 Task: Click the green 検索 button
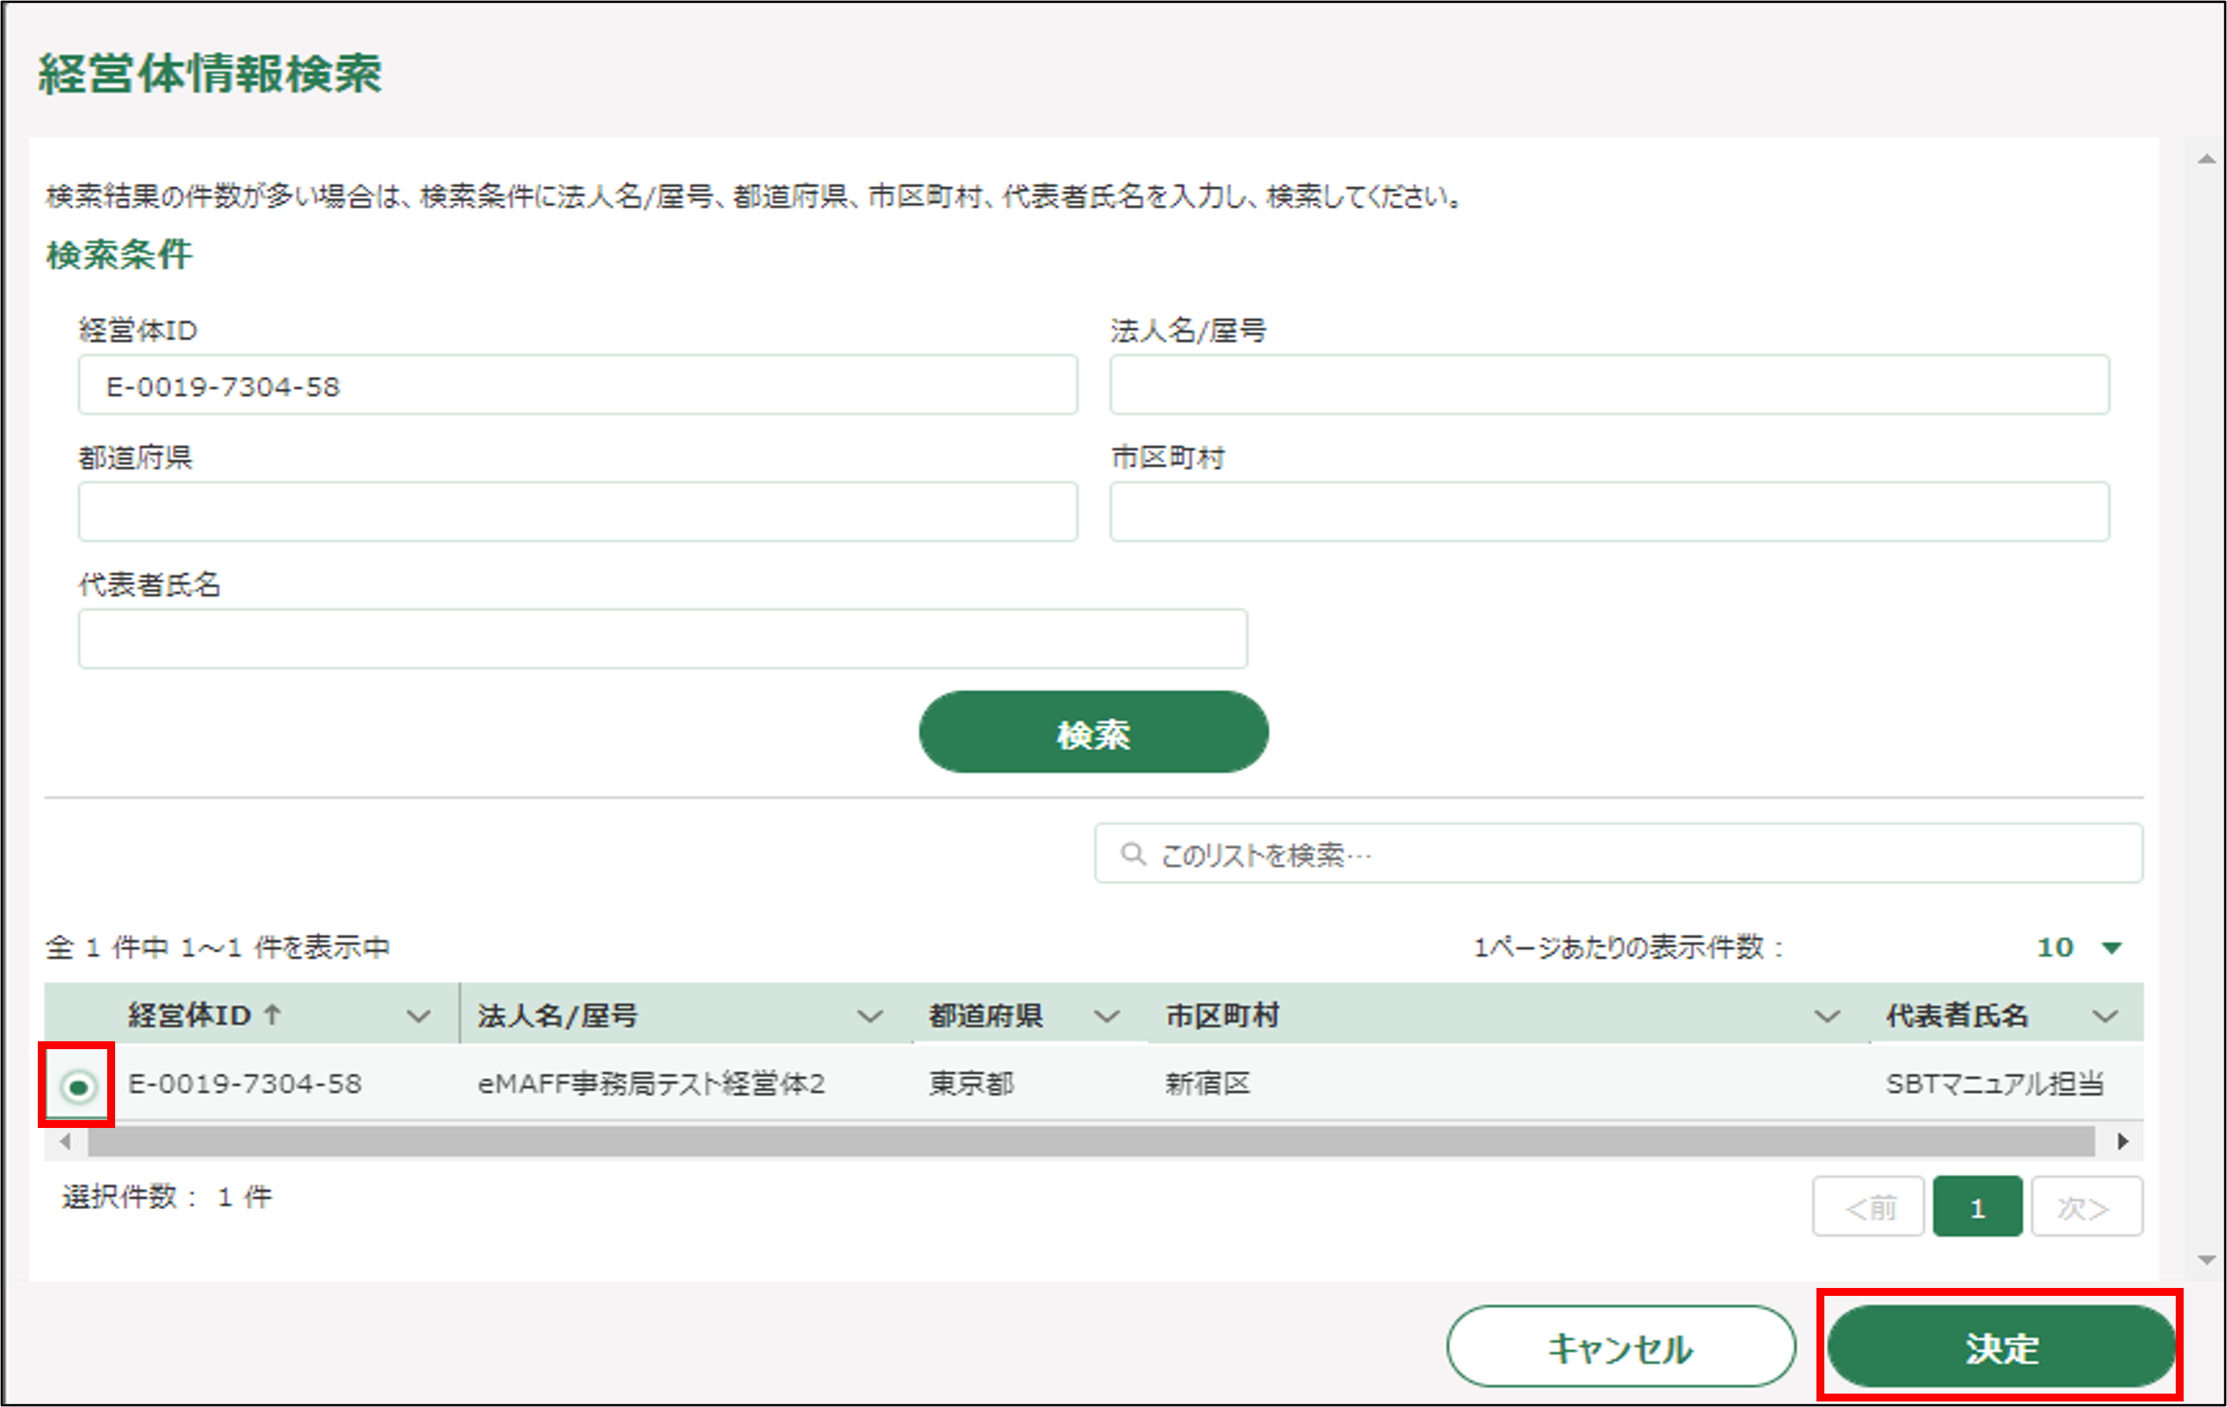(1093, 732)
